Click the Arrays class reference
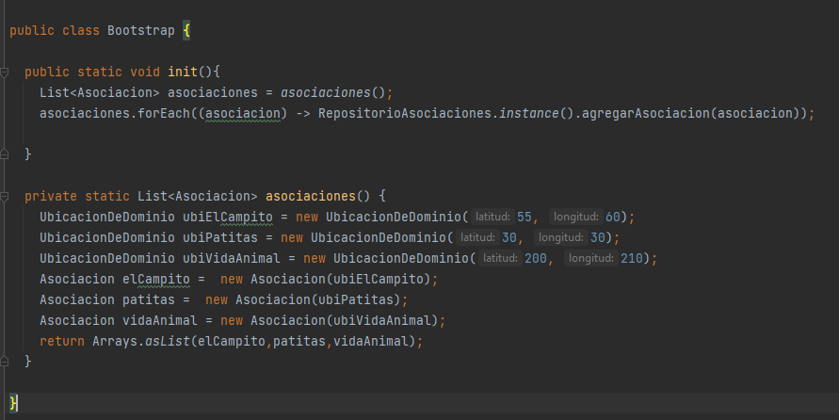The width and height of the screenshot is (839, 420). (x=115, y=341)
